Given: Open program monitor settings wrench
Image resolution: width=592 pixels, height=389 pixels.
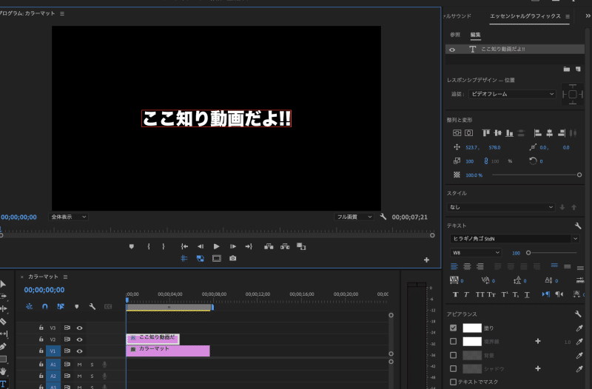Looking at the screenshot, I should tap(383, 217).
